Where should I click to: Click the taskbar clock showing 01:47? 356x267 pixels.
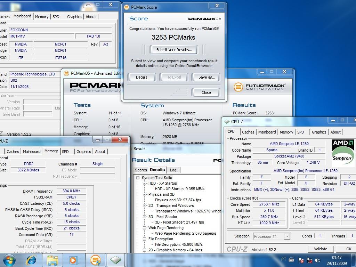tap(337, 258)
